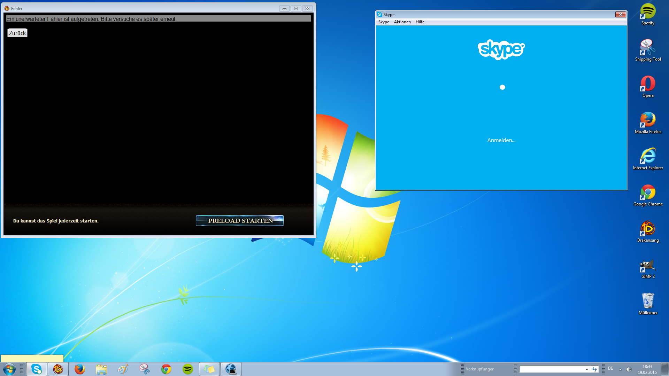The image size is (669, 376).
Task: Open the Skype menu in Skype window
Action: 384,22
